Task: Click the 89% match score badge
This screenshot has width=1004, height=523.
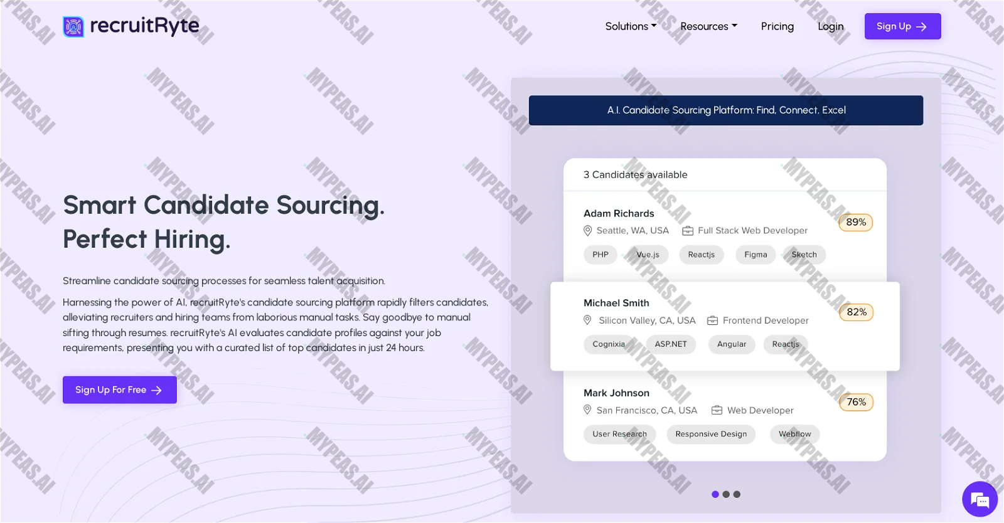Action: pyautogui.click(x=856, y=222)
